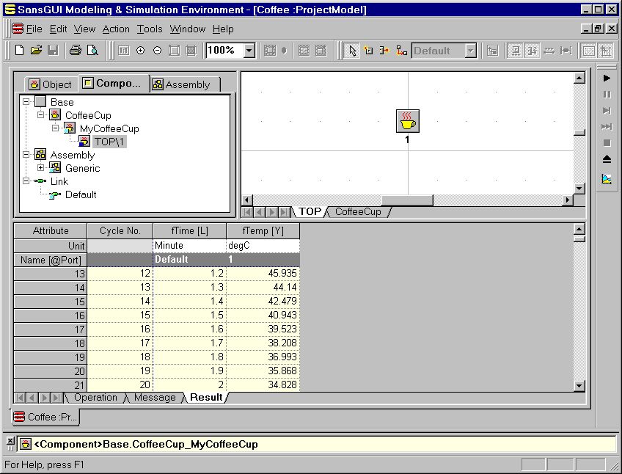Select the Default link tree item
This screenshot has height=474, width=622.
(x=80, y=194)
